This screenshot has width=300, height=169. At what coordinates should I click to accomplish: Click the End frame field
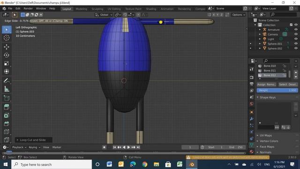[x=236, y=147]
